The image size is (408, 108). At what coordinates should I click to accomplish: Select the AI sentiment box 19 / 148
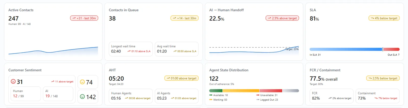(x=58, y=94)
